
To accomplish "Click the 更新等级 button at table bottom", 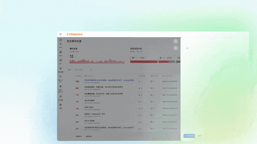I will coord(89,136).
